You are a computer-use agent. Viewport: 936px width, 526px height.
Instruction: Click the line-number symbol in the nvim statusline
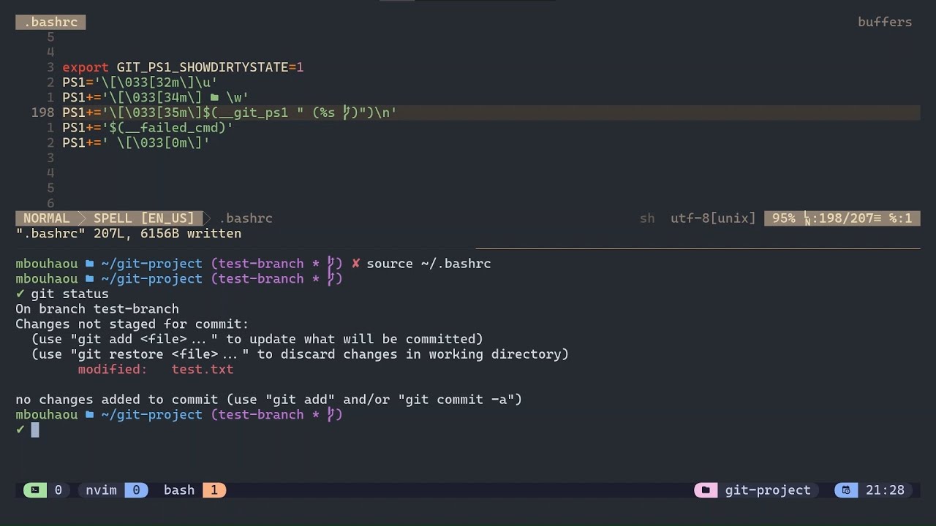point(807,218)
